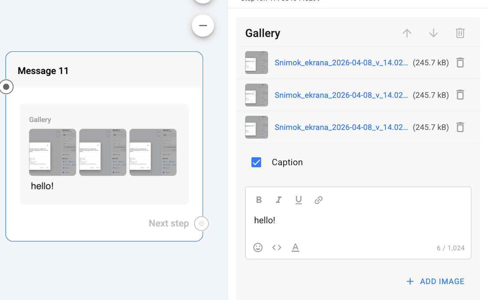Select the Next step output connector

click(x=202, y=224)
